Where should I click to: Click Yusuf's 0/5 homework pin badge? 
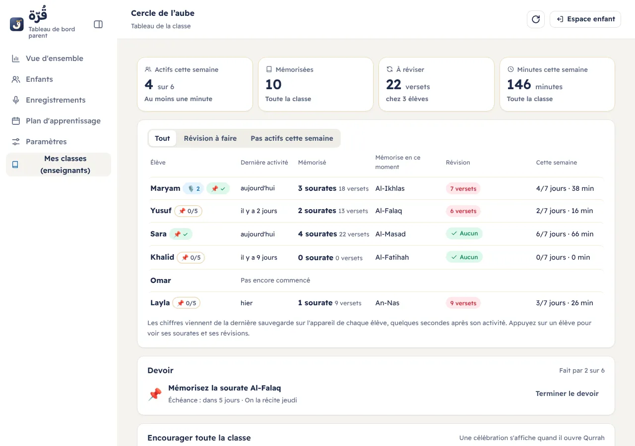coord(188,211)
